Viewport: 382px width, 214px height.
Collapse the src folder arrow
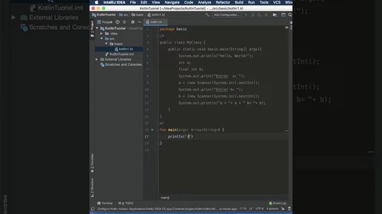pos(101,39)
